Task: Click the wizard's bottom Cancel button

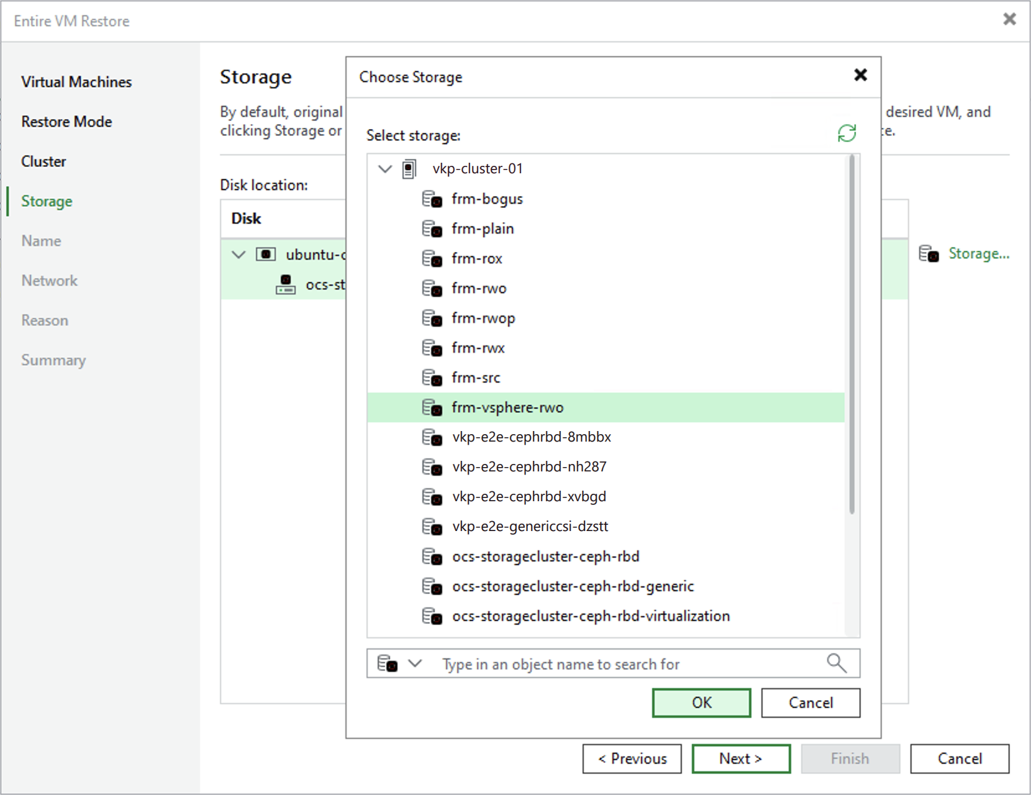Action: [960, 758]
